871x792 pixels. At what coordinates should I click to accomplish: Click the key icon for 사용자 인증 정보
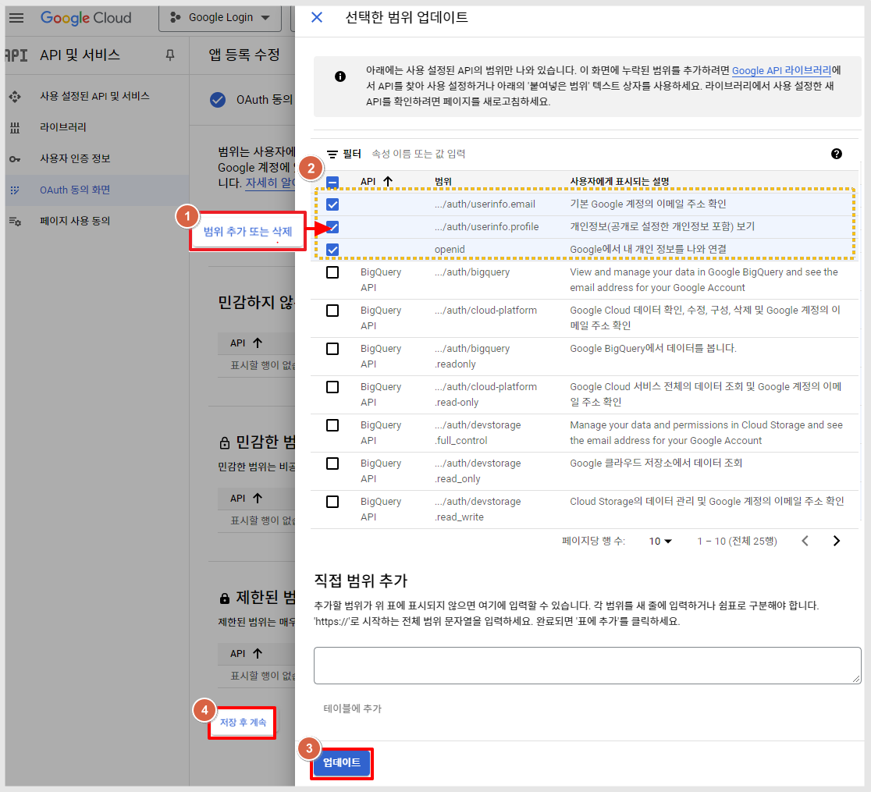(15, 159)
